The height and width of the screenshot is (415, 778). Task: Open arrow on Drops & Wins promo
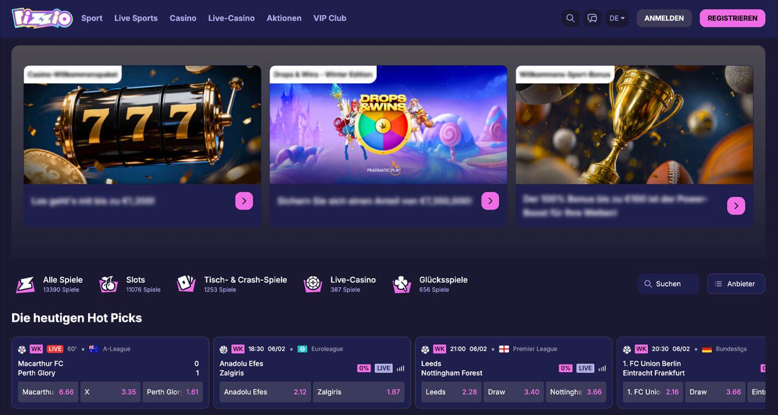pos(490,201)
